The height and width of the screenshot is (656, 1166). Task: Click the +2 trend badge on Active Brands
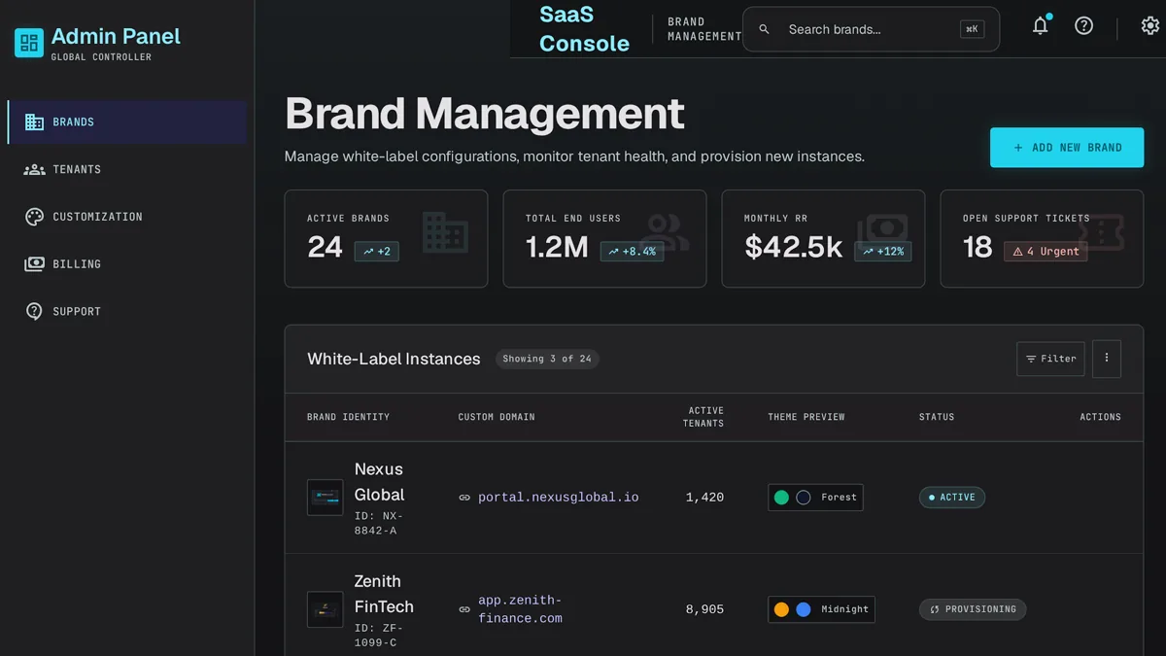[377, 251]
